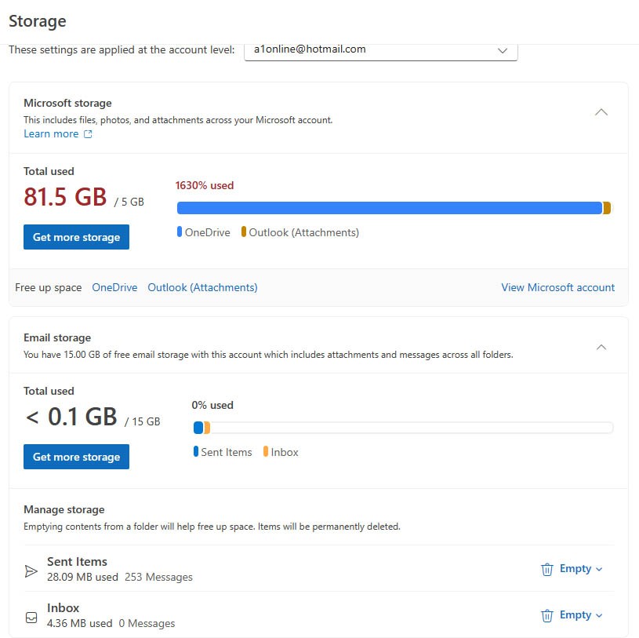The image size is (639, 638).
Task: Click the trash icon beside Sent Items Empty
Action: tap(546, 569)
